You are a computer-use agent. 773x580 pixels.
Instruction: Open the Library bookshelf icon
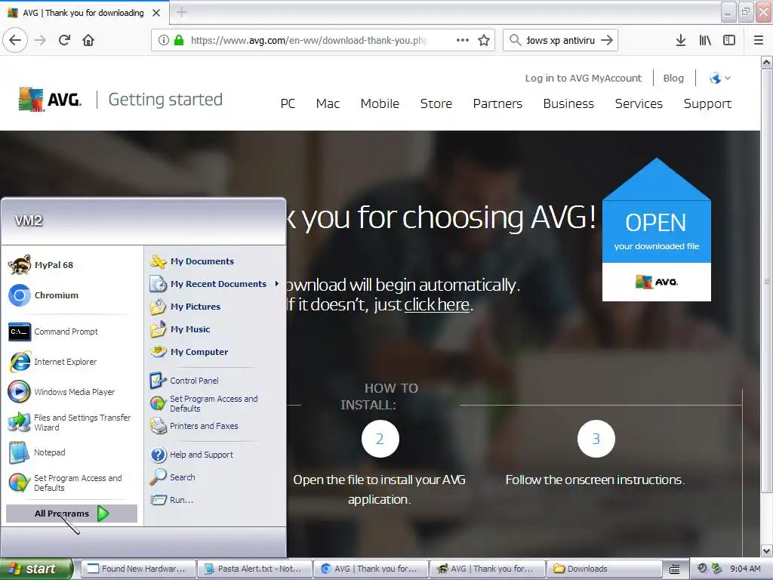705,40
